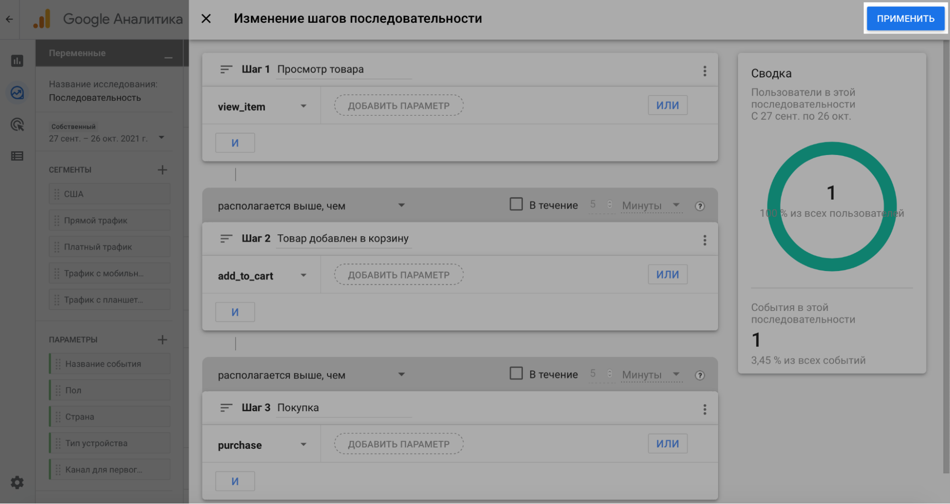Select Пол dimension
This screenshot has height=504, width=950.
[x=109, y=390]
